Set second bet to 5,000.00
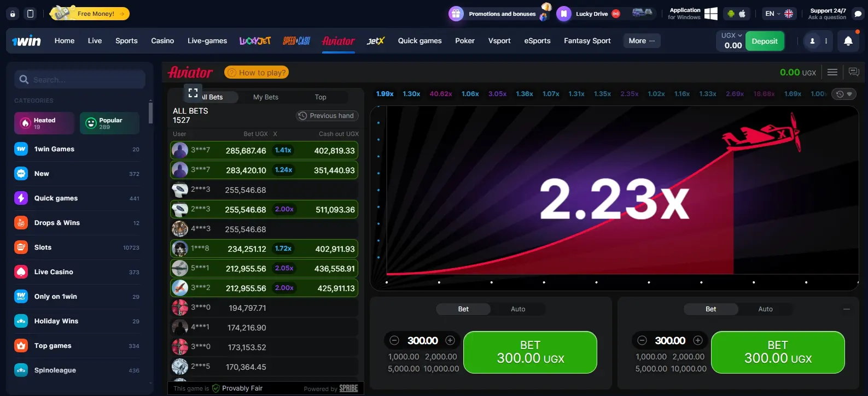868x396 pixels. [x=651, y=369]
